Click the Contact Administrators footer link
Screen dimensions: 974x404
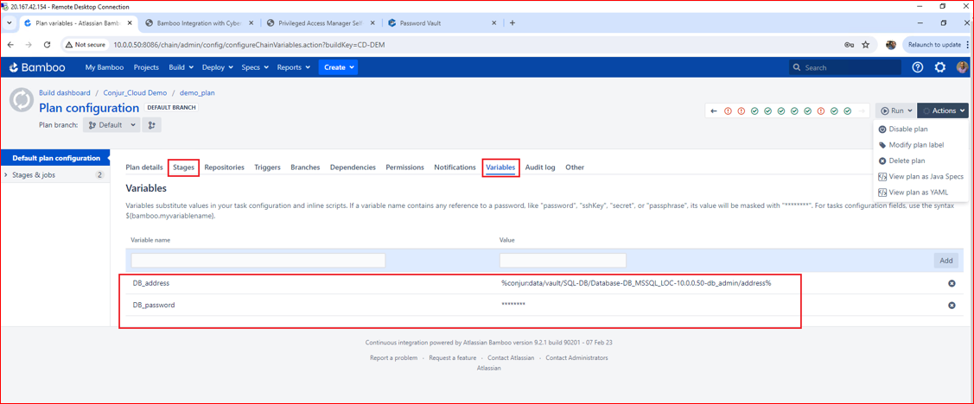pos(577,358)
